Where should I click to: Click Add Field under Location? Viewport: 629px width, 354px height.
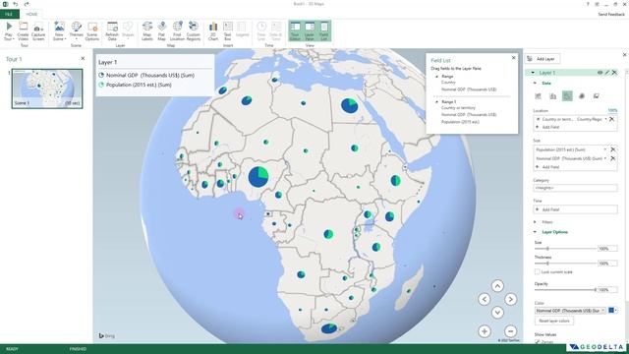(x=548, y=127)
